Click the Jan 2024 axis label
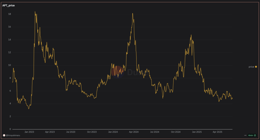The height and width of the screenshot is (140, 260). [113, 132]
